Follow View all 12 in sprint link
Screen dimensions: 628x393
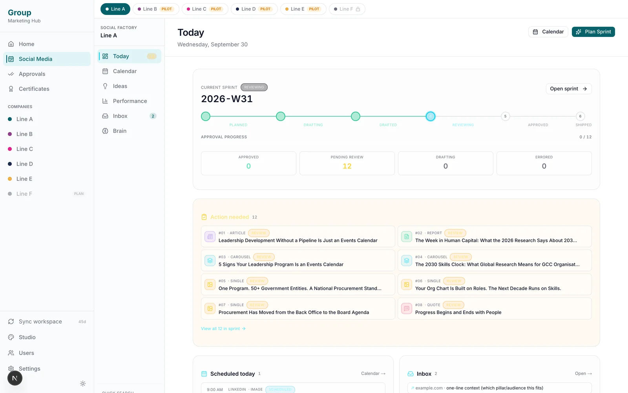point(223,329)
